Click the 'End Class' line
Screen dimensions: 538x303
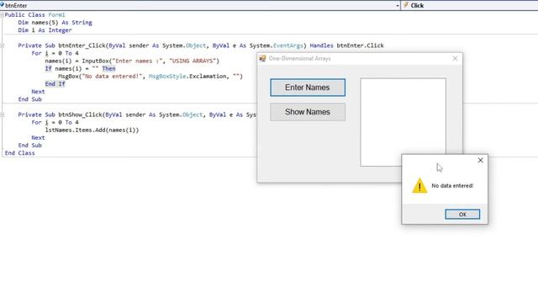pyautogui.click(x=20, y=153)
